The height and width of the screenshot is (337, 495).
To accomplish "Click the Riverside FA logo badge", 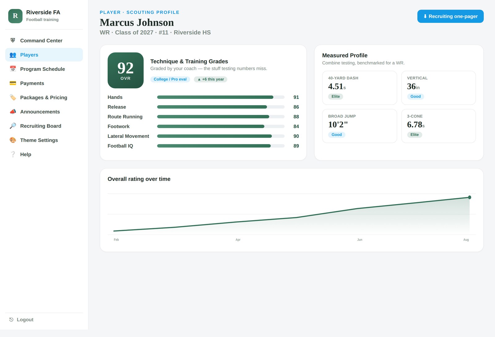I will point(15,16).
